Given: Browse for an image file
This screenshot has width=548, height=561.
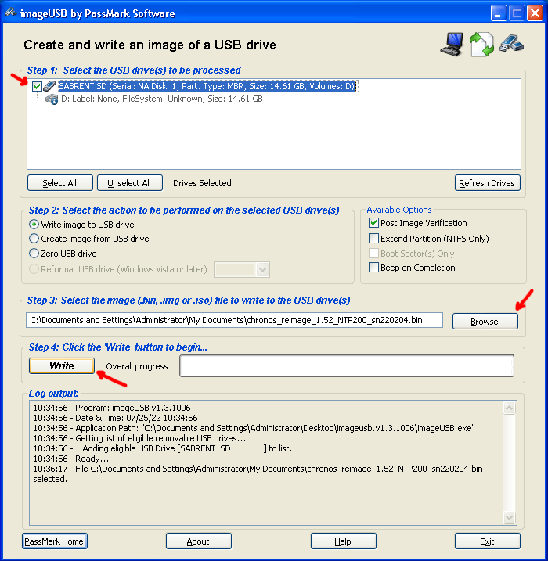Looking at the screenshot, I should pos(485,322).
